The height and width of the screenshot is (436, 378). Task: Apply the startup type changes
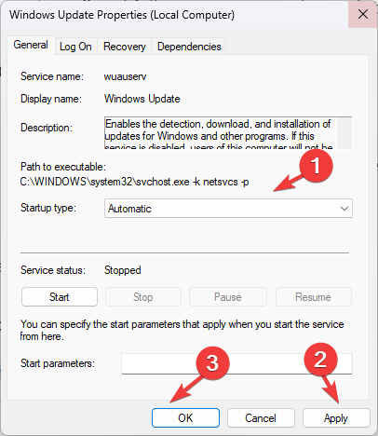pyautogui.click(x=336, y=418)
